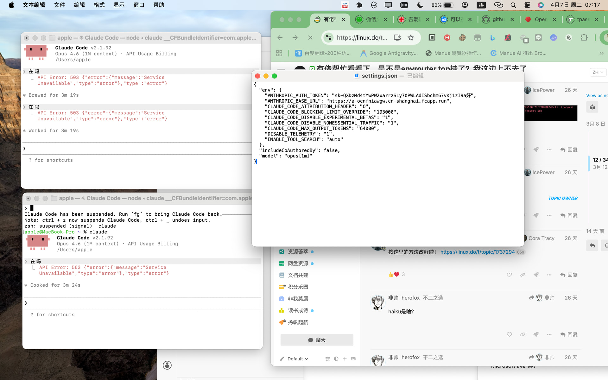Go back in browser history
The width and height of the screenshot is (608, 380).
(x=280, y=38)
